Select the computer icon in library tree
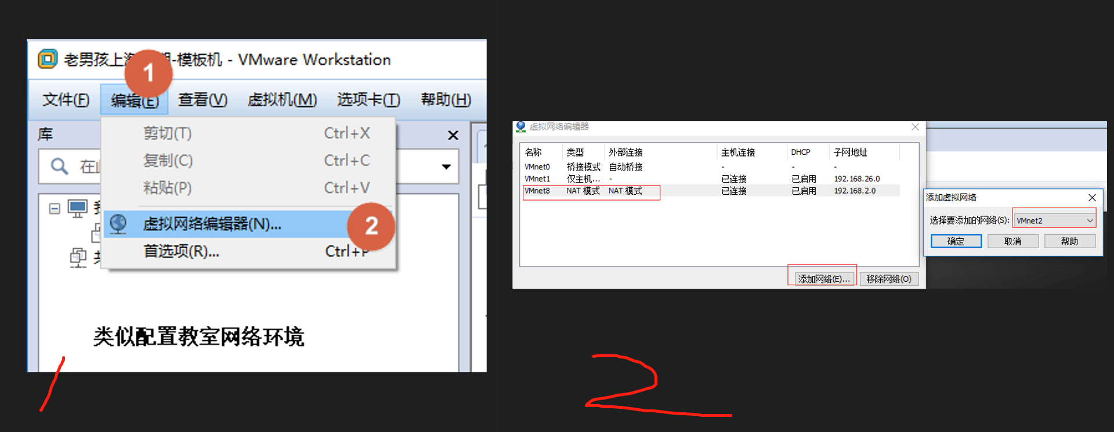This screenshot has width=1114, height=432. point(78,208)
